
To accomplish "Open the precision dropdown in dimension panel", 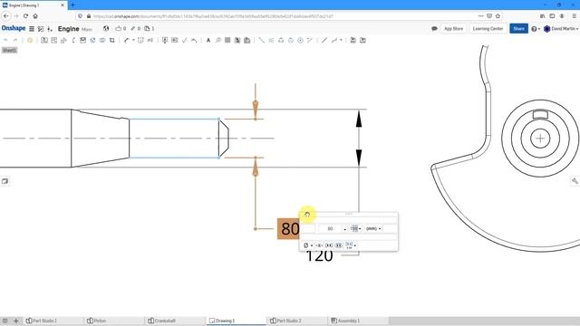I will tap(351, 245).
